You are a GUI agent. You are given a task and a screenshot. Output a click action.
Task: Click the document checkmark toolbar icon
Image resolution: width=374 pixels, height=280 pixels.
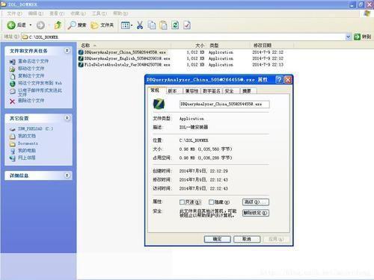point(187,25)
